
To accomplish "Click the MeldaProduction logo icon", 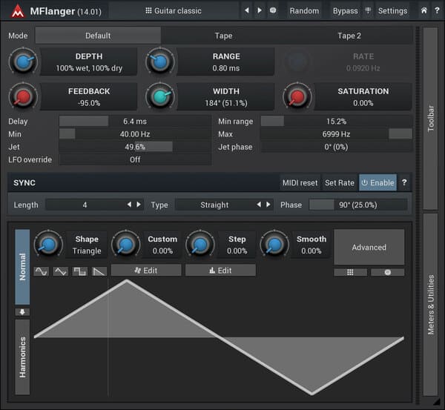I will [x=18, y=11].
